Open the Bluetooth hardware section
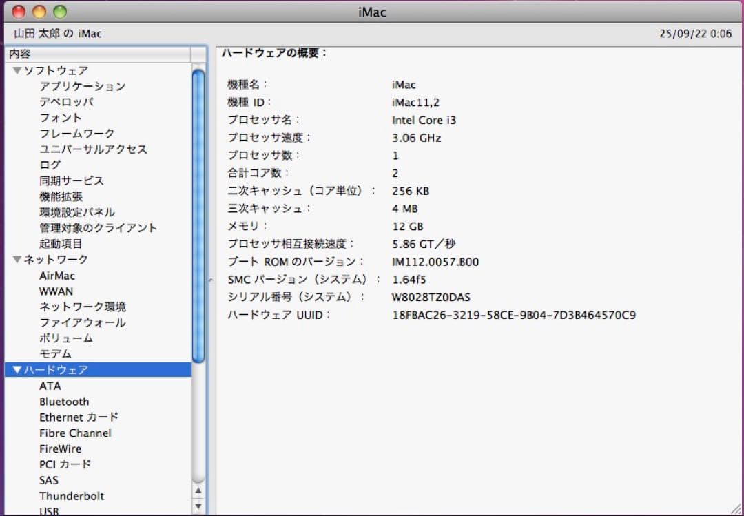Image resolution: width=744 pixels, height=516 pixels. click(x=63, y=401)
